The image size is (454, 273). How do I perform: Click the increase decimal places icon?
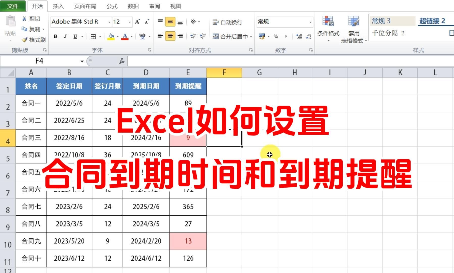(299, 36)
